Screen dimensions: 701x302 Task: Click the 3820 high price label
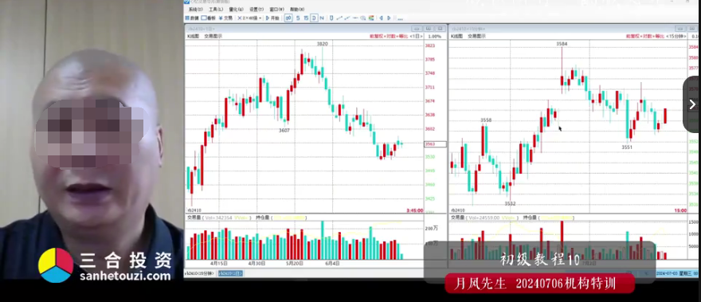(x=323, y=44)
